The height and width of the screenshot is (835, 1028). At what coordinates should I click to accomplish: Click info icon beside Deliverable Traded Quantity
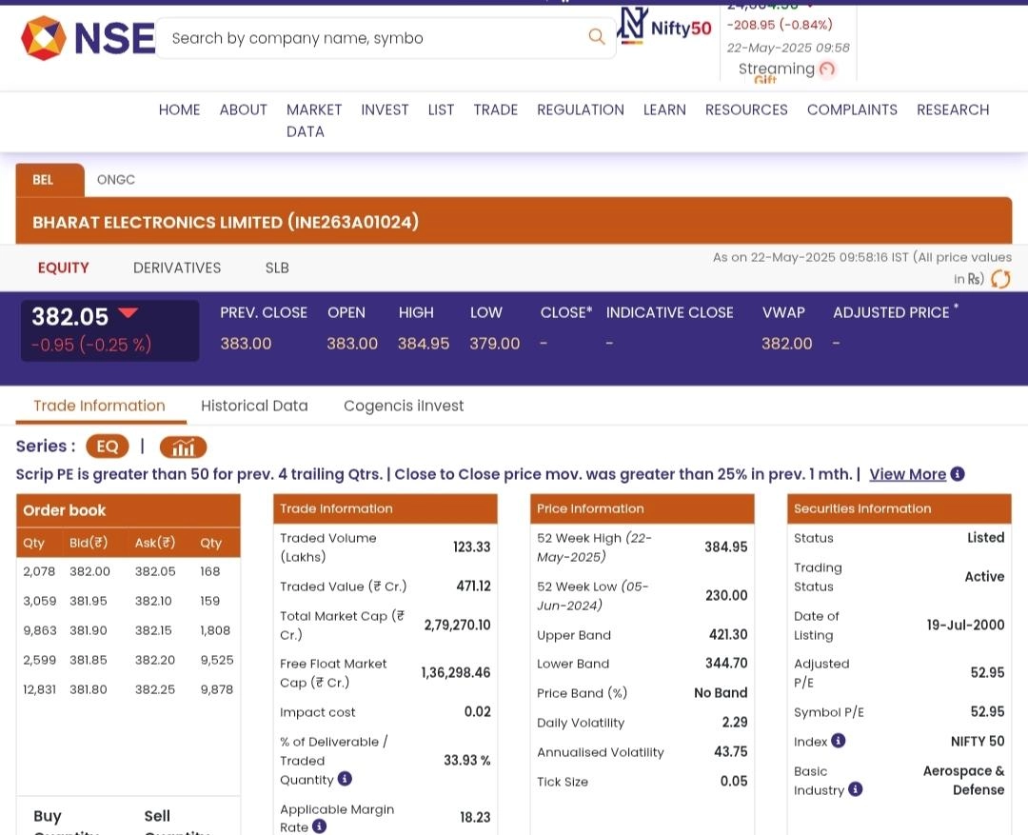click(345, 779)
